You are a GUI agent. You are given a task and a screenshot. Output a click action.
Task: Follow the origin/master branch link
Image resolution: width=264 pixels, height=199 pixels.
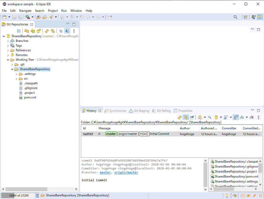[126, 172]
